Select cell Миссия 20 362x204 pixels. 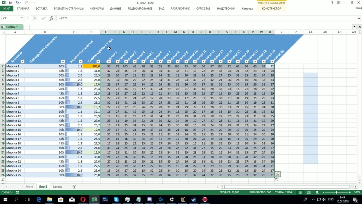(15, 152)
